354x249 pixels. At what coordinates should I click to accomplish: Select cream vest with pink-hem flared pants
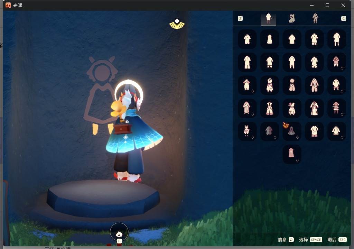coord(270,108)
